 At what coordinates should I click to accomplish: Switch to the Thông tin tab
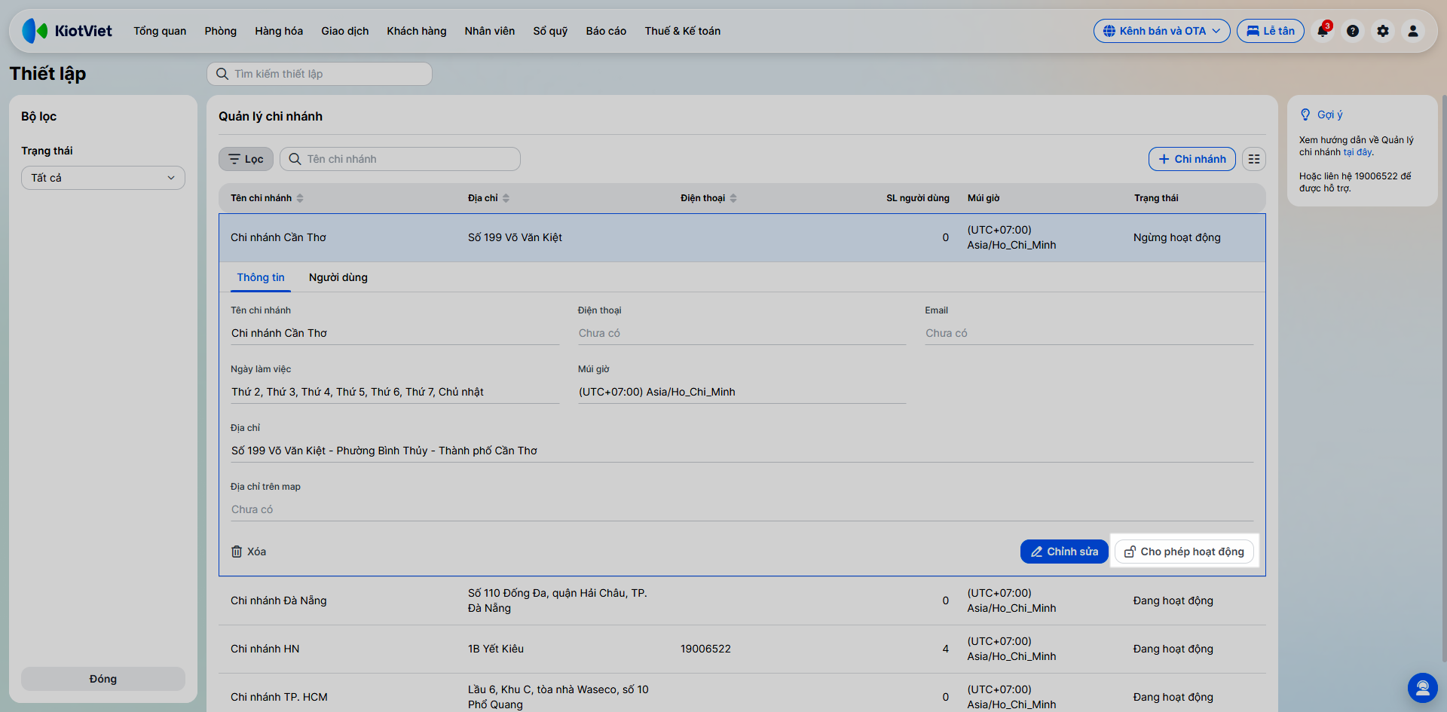coord(261,277)
